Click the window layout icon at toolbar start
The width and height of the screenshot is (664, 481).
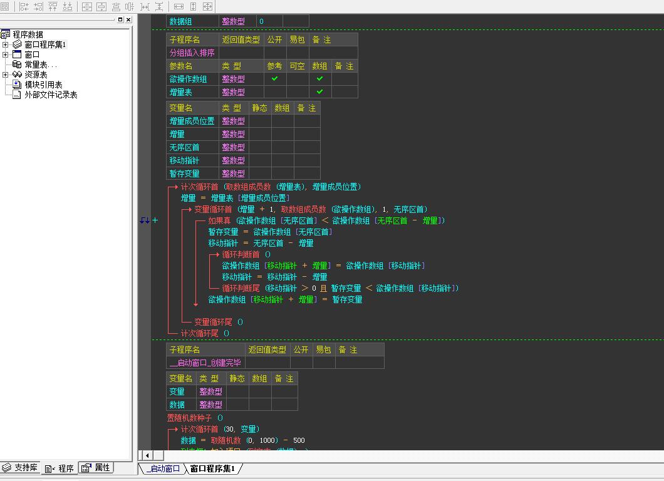click(x=4, y=6)
